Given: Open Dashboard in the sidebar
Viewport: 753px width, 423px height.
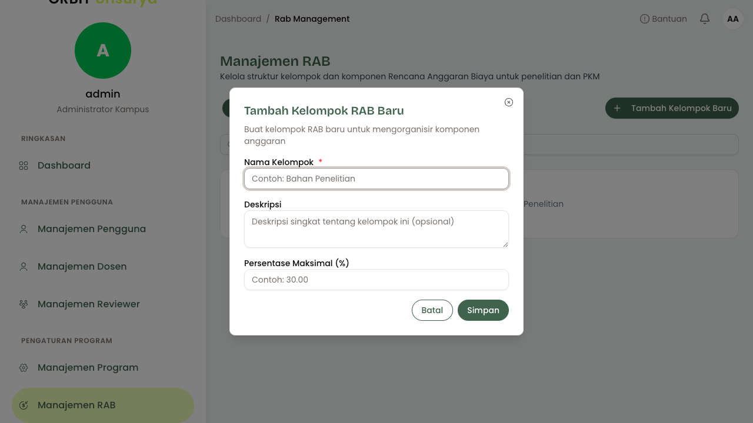Looking at the screenshot, I should [x=103, y=166].
